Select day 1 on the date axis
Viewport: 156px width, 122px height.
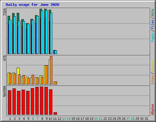[x=10, y=119]
